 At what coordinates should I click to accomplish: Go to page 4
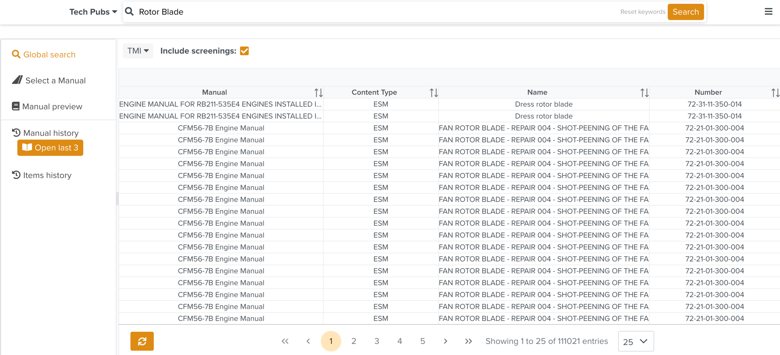(x=400, y=341)
